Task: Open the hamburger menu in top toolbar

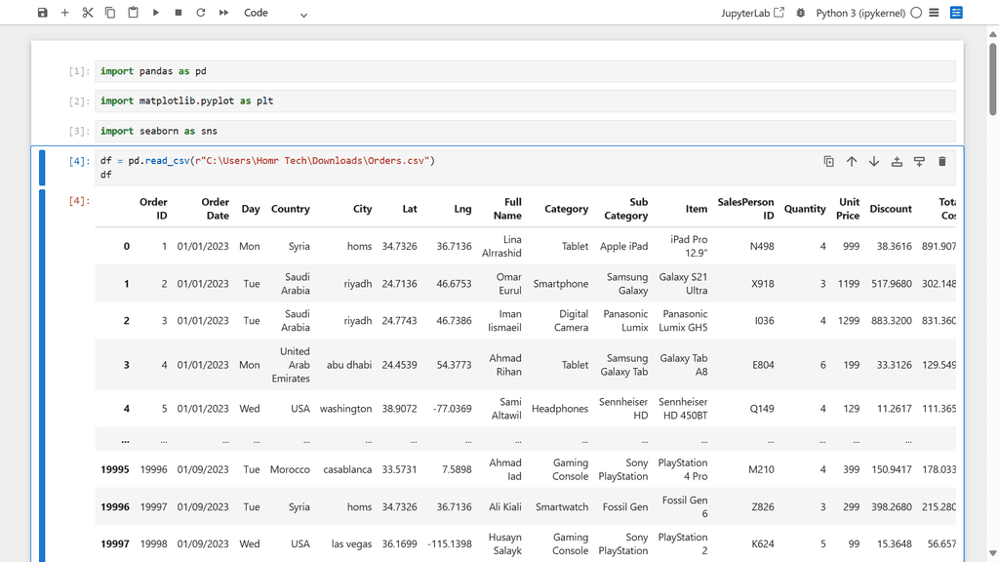Action: coord(934,13)
